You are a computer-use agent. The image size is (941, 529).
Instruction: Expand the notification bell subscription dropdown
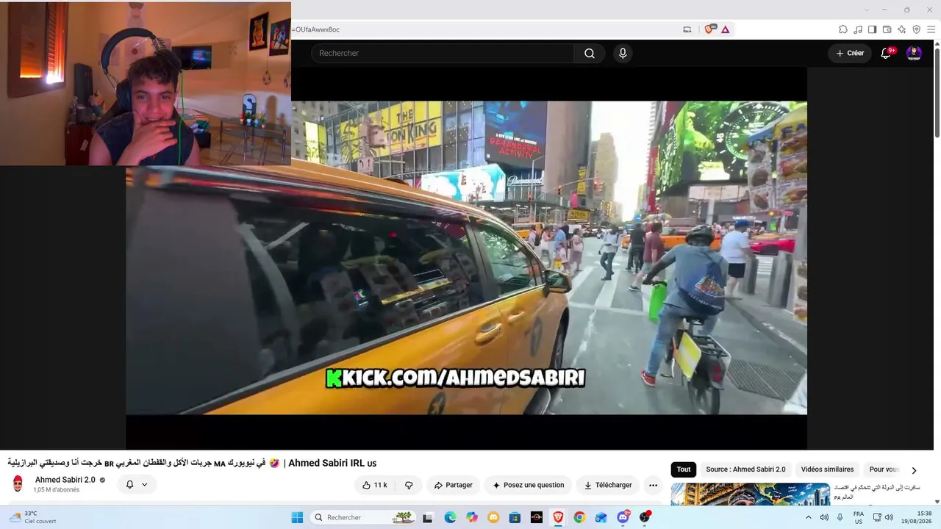[x=137, y=485]
